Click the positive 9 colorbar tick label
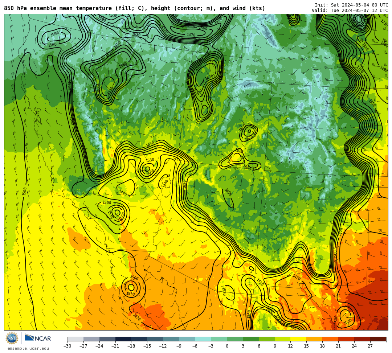Viewport: 392px width, 353px height. click(275, 346)
